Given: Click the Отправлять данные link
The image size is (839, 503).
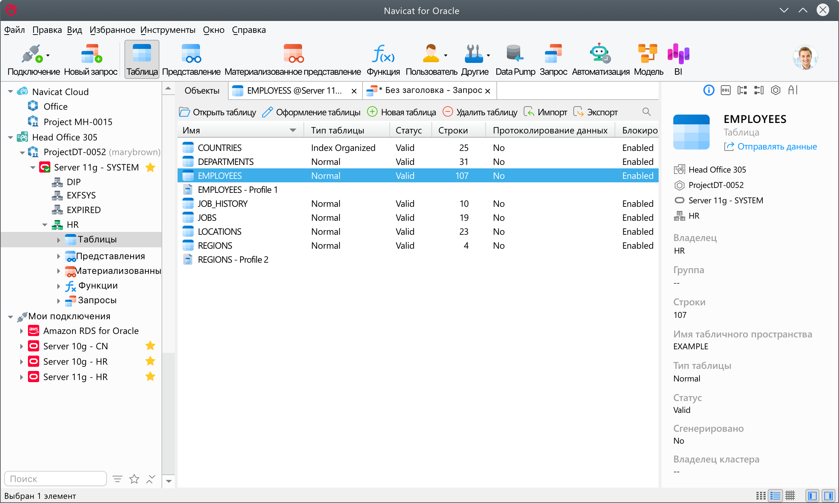Looking at the screenshot, I should pos(777,146).
